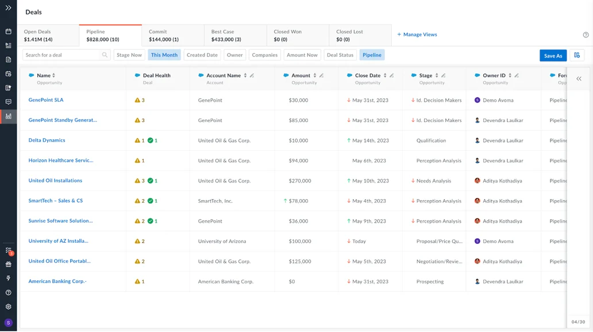The image size is (593, 332).
Task: Click the search magnifier icon in deal search
Action: pos(105,55)
